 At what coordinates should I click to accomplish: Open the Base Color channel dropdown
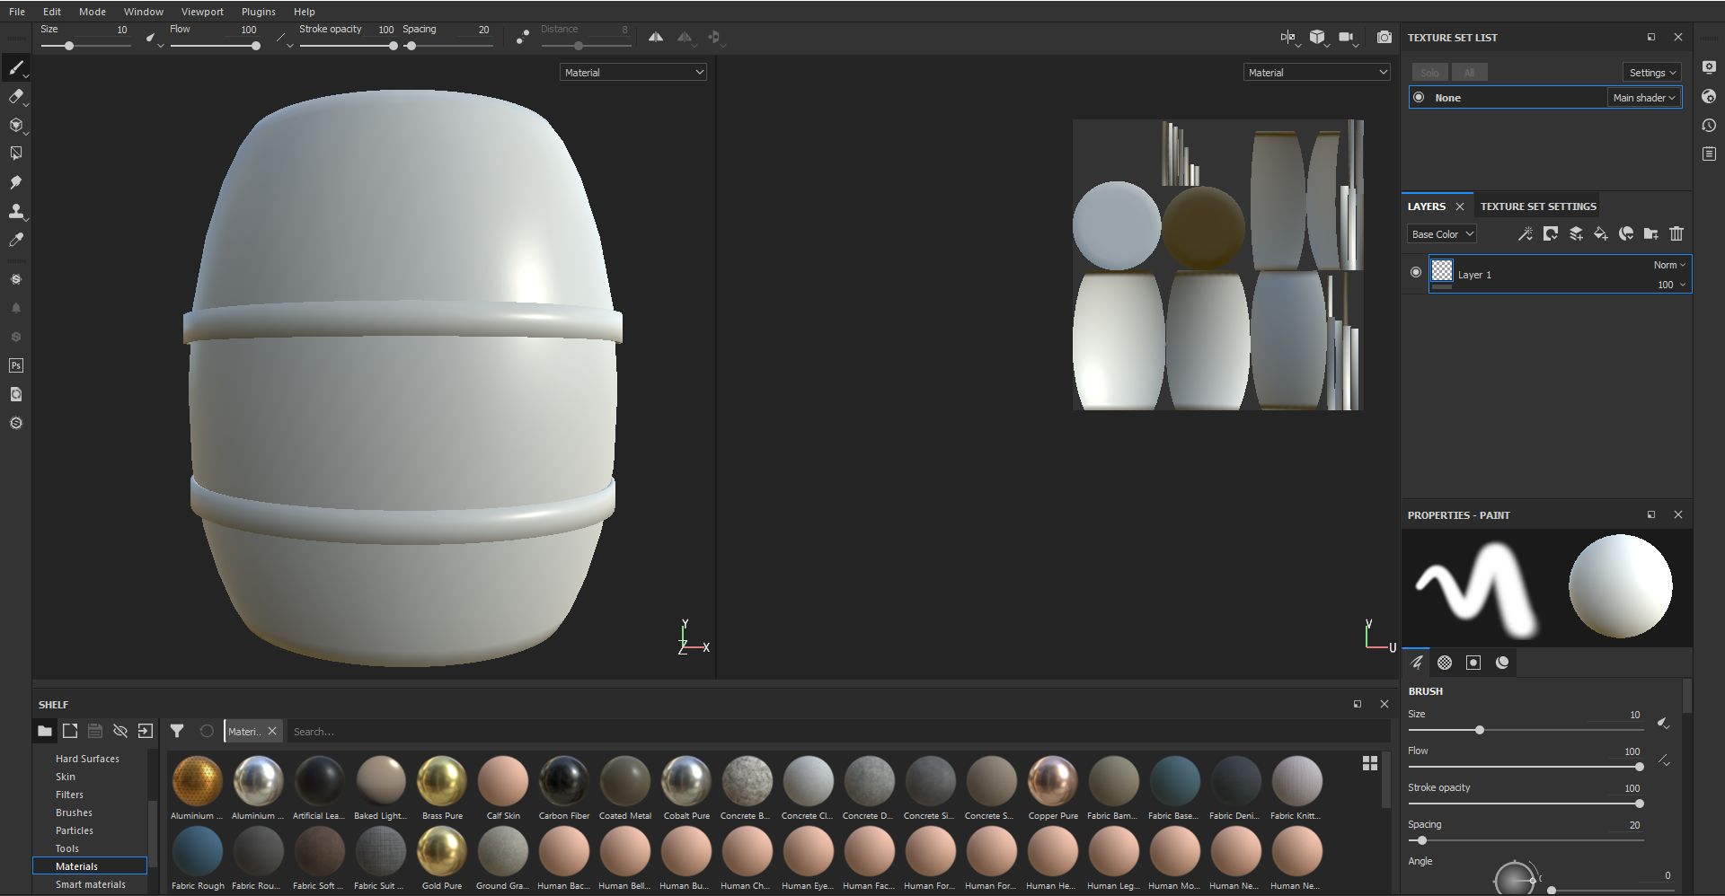tap(1441, 234)
